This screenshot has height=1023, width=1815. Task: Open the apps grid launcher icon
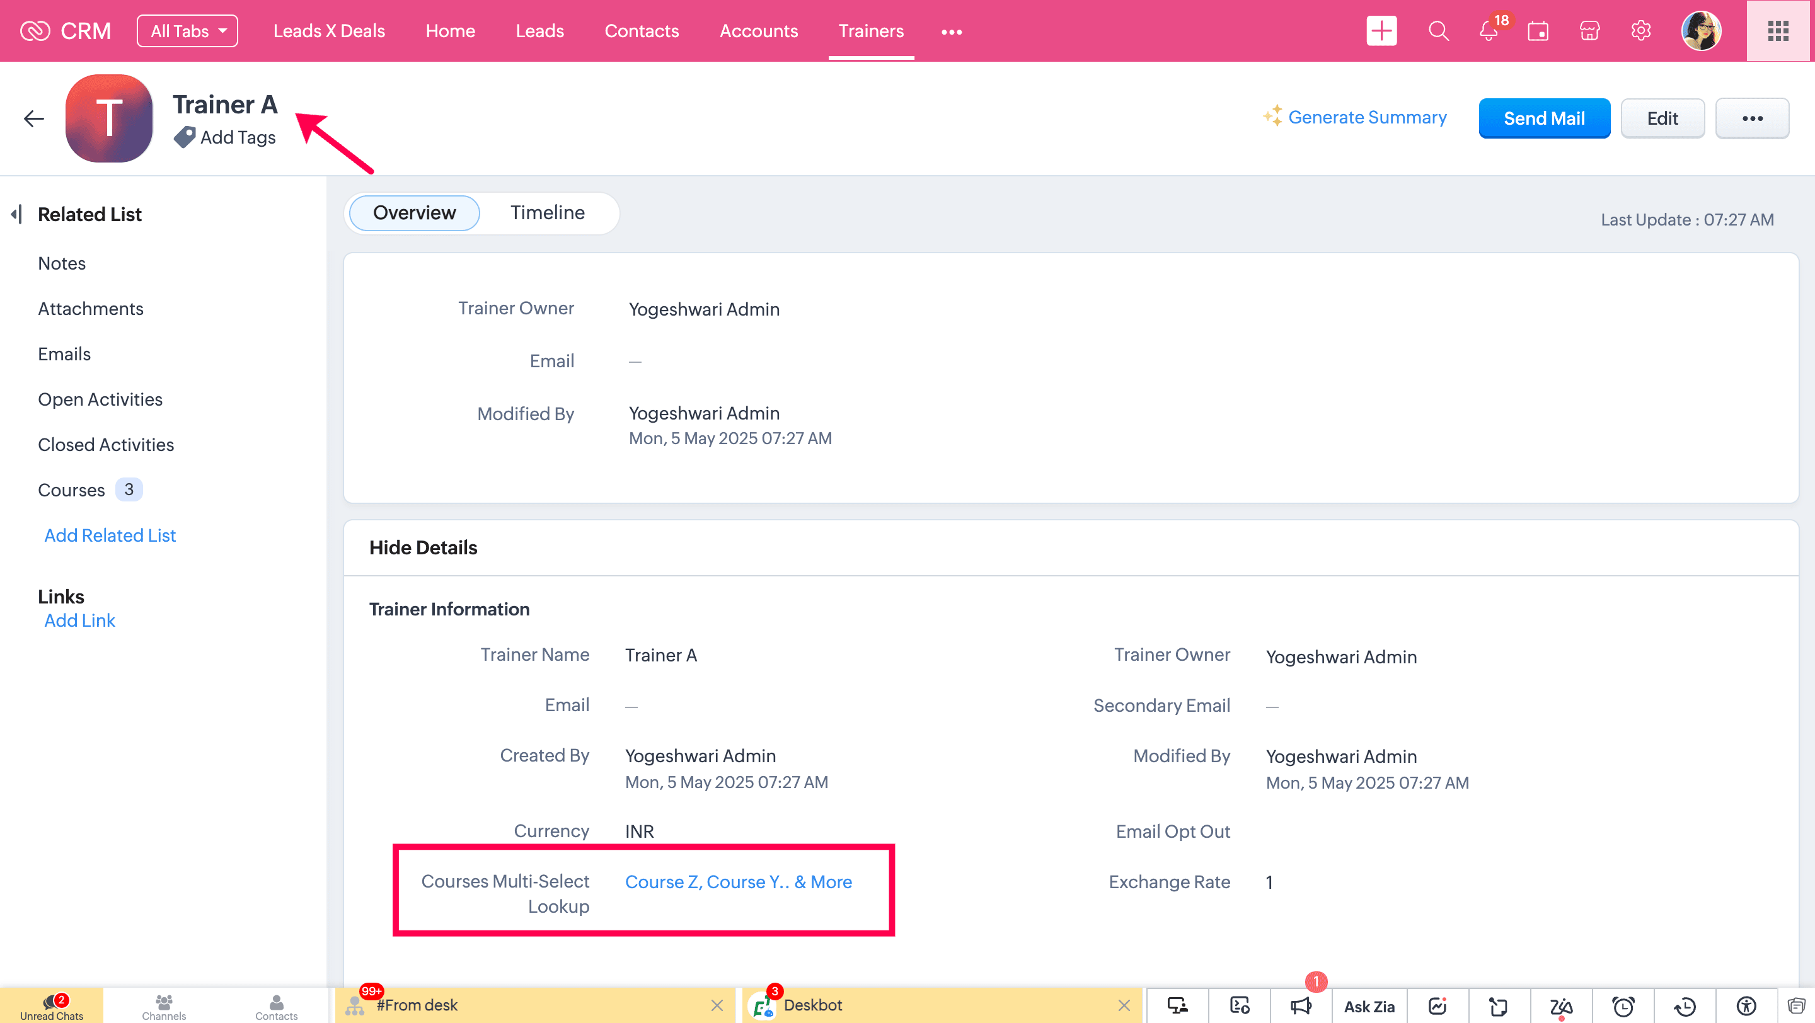point(1778,31)
